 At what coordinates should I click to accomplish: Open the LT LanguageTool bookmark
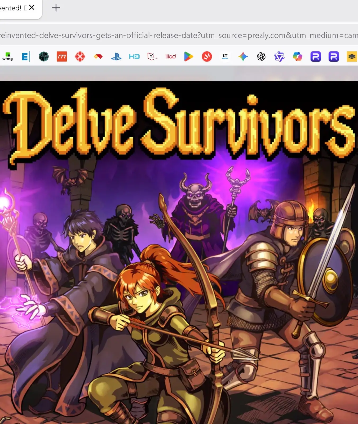coord(225,56)
